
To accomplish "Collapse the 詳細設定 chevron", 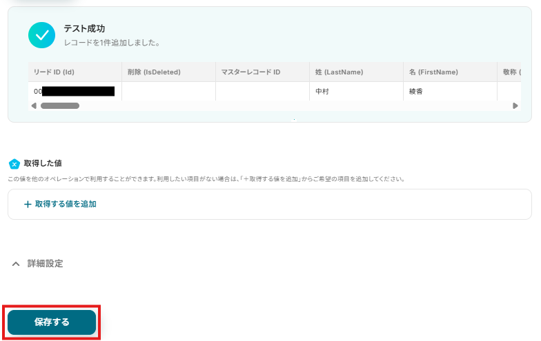I will tap(16, 264).
